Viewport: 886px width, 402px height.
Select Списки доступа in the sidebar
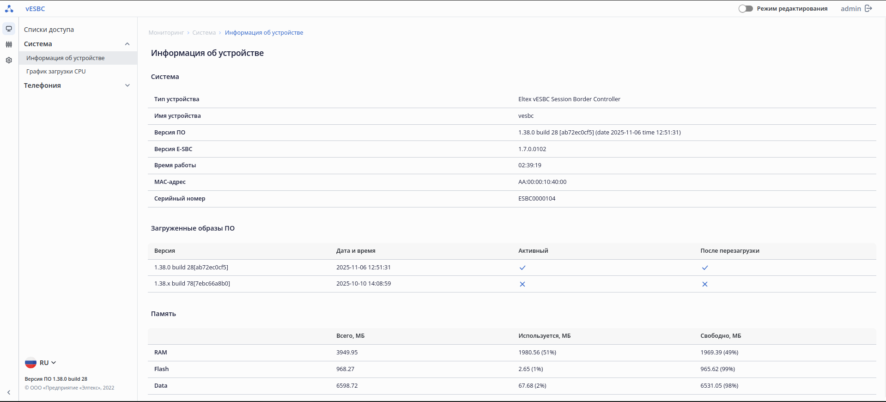[x=49, y=30]
